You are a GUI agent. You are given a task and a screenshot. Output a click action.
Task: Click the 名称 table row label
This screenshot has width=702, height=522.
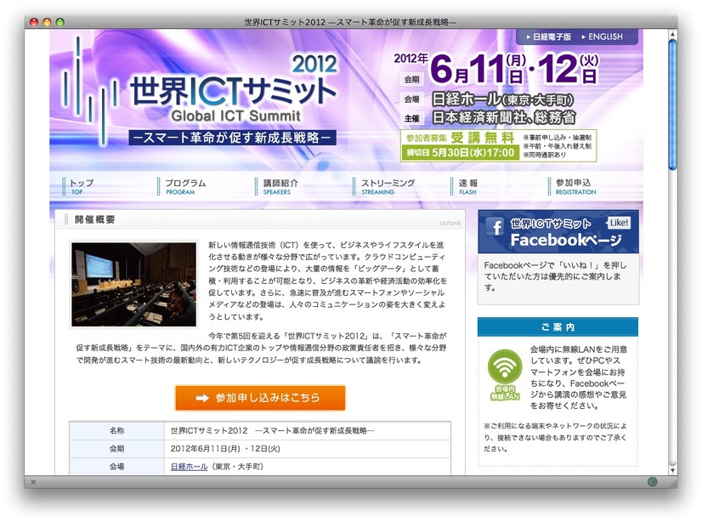tap(116, 431)
